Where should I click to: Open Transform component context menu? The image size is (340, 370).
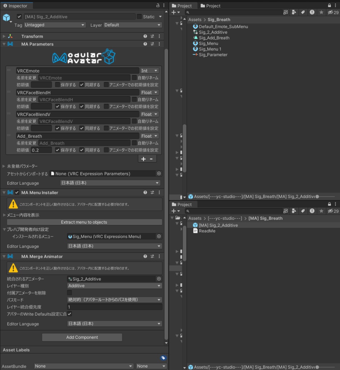tap(159, 36)
